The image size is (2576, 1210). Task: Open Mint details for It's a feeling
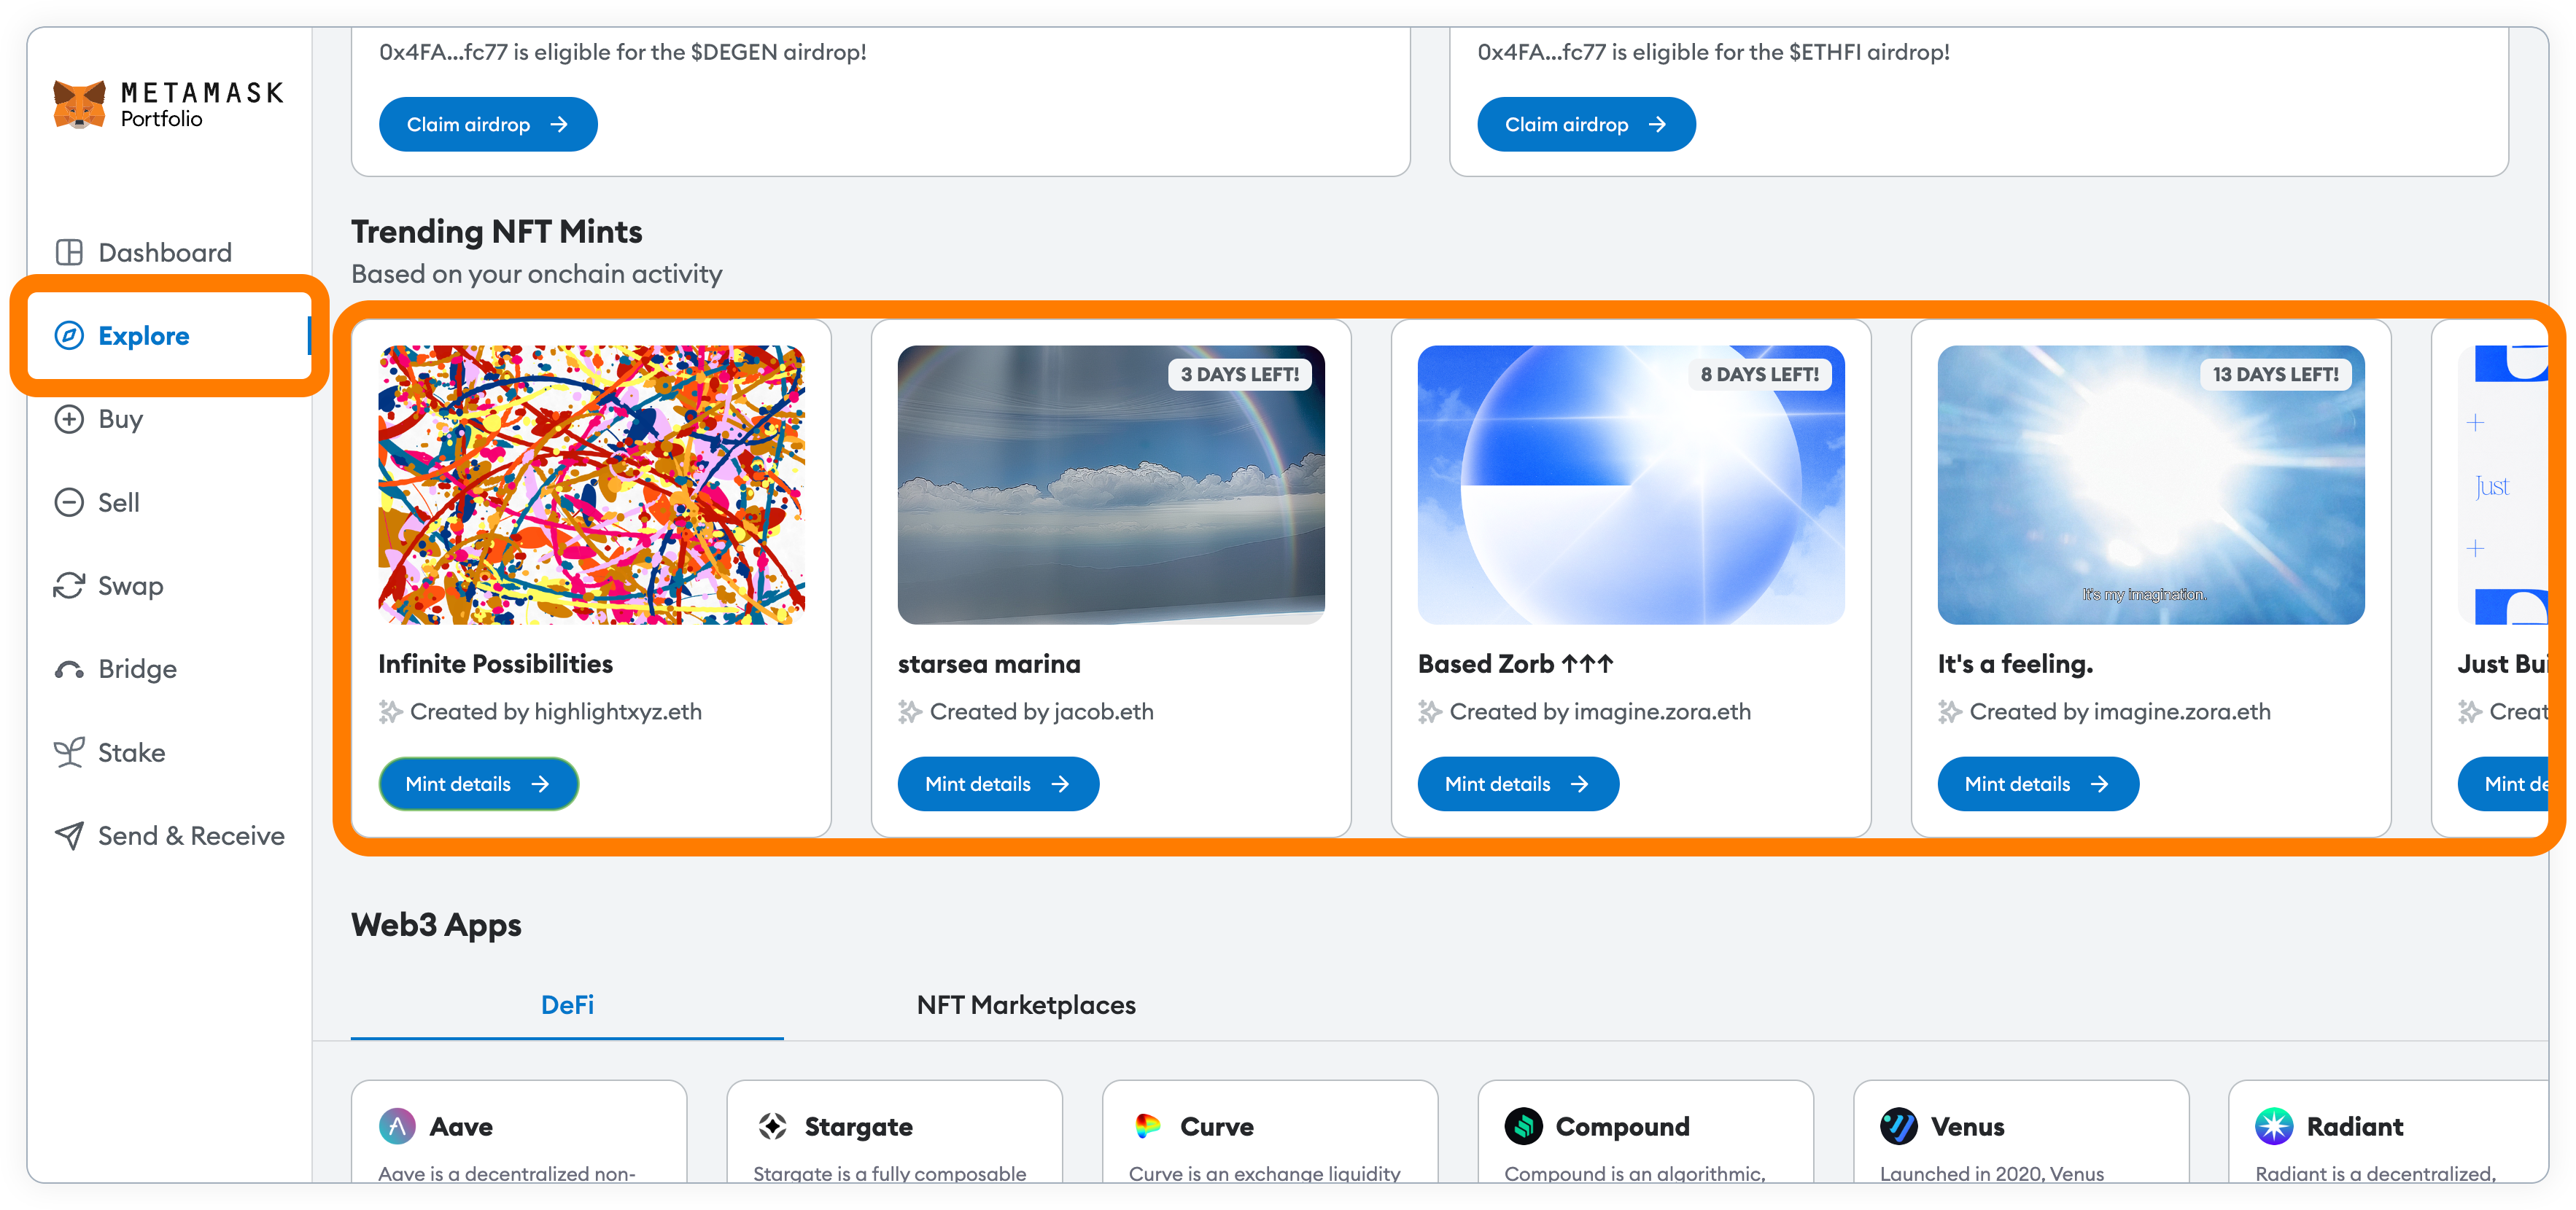[x=2038, y=784]
